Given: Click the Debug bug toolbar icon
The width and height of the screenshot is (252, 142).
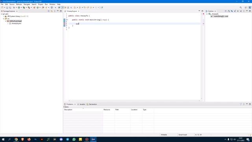Looking at the screenshot, I should click(14, 7).
